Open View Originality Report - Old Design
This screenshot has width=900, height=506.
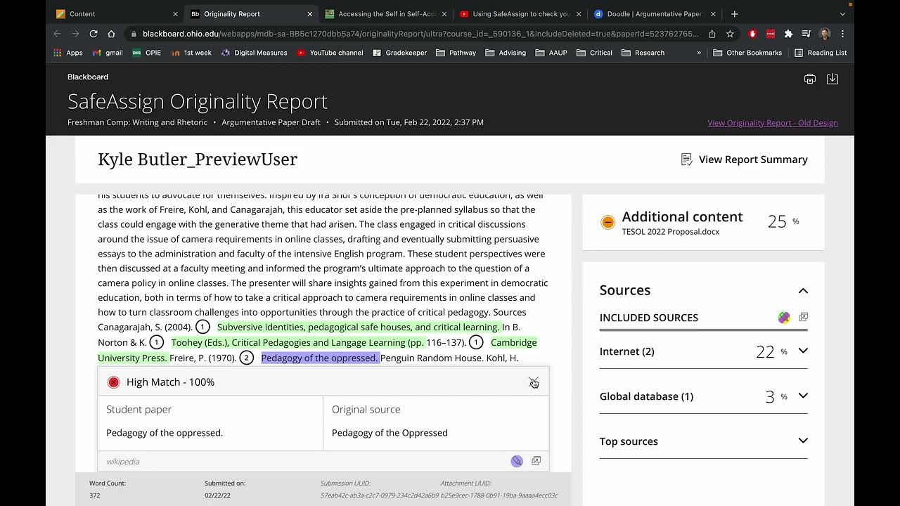coord(773,122)
